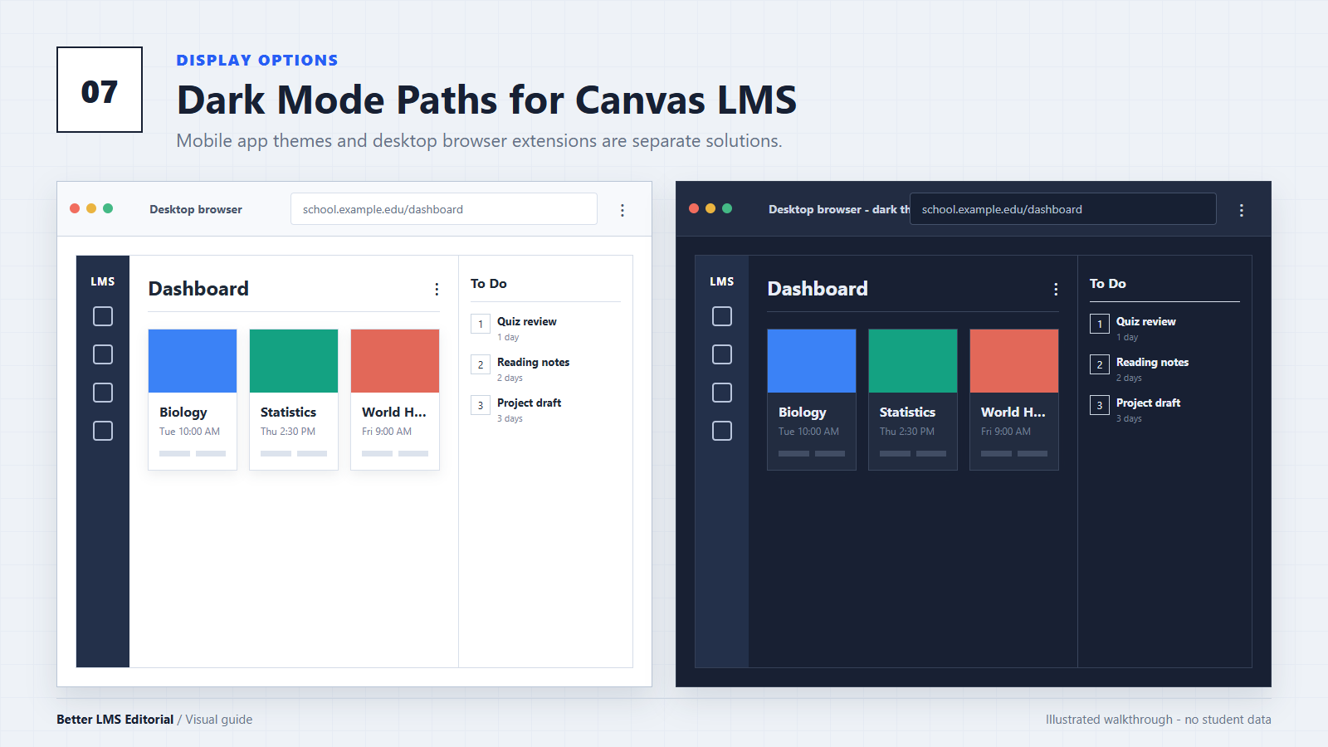Image resolution: width=1328 pixels, height=747 pixels.
Task: Click LMS logo in light sidebar
Action: click(x=103, y=281)
